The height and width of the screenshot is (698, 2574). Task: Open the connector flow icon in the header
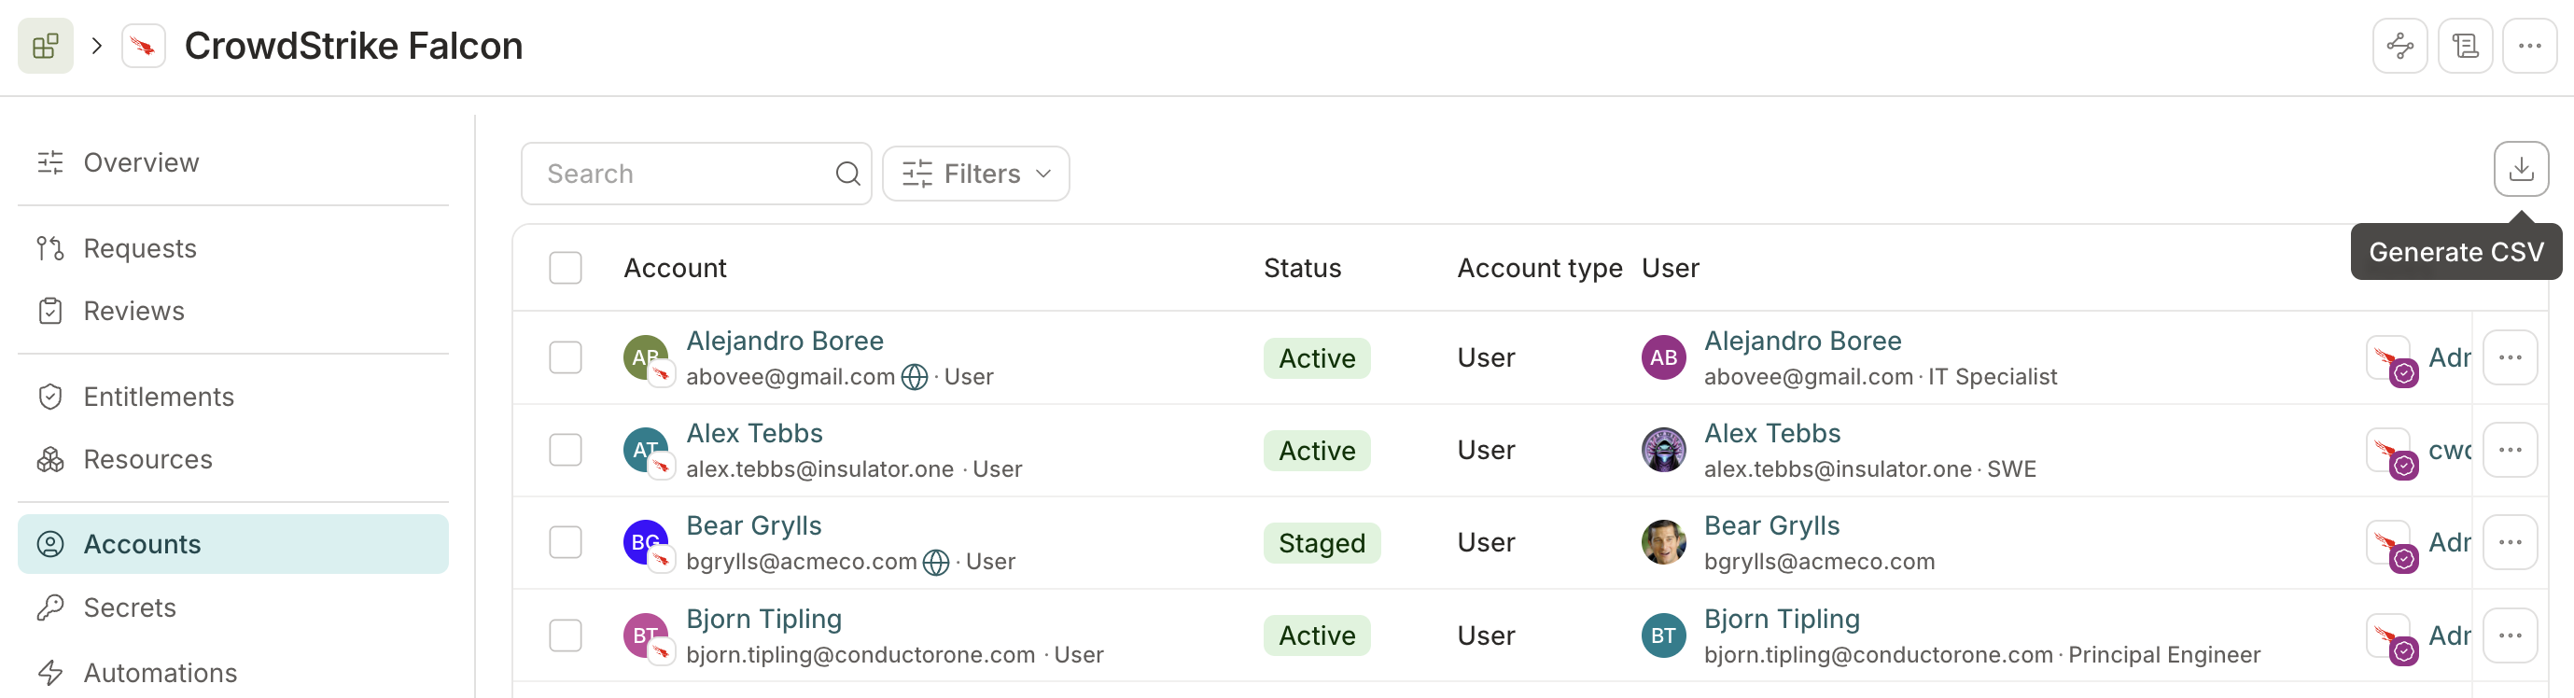(x=2399, y=46)
